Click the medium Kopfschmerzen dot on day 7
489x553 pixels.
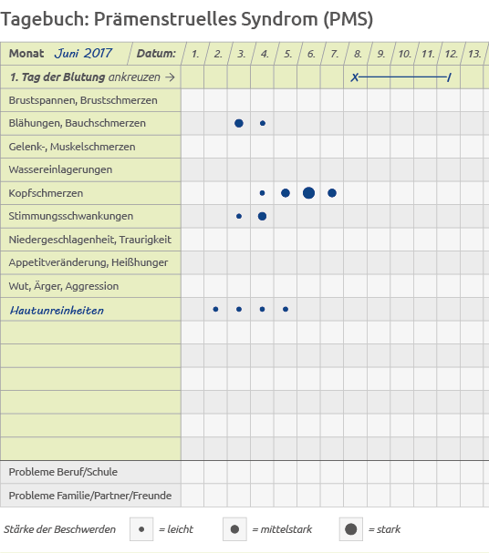coord(332,193)
